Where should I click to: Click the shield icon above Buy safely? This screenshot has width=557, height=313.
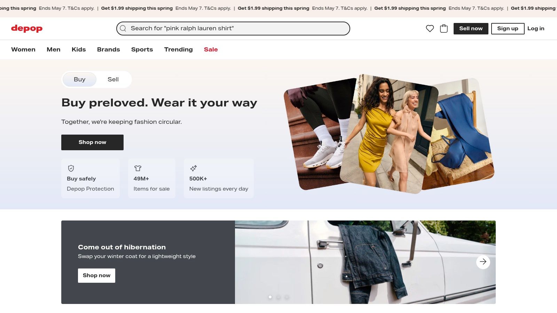(71, 168)
